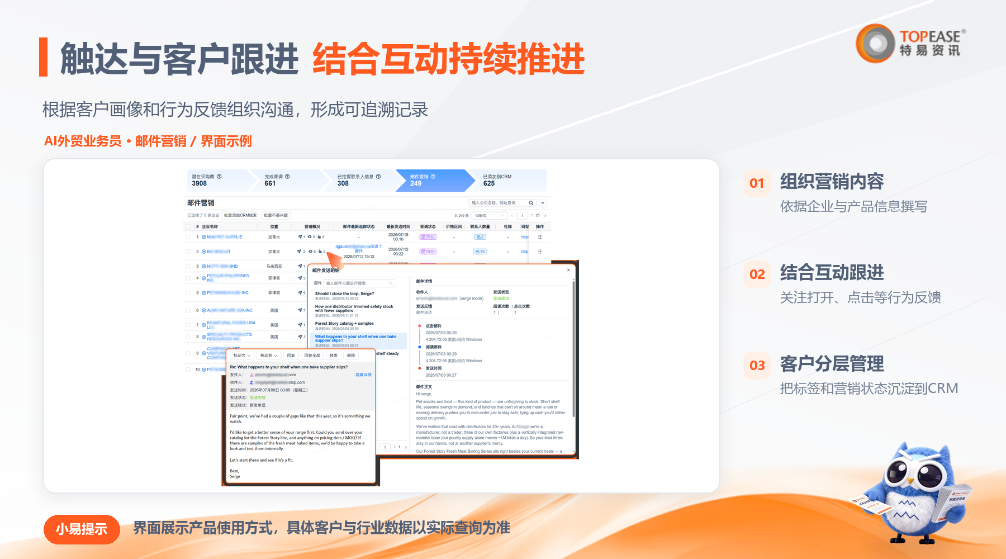Check the row 2 company checkbox
1006x559 pixels.
coord(188,252)
